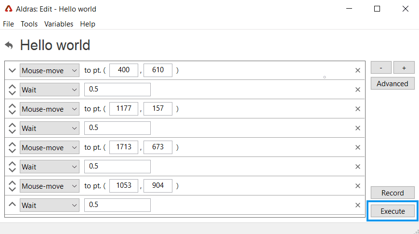Click the X coordinate field showing 1713
The image size is (419, 234).
click(124, 147)
